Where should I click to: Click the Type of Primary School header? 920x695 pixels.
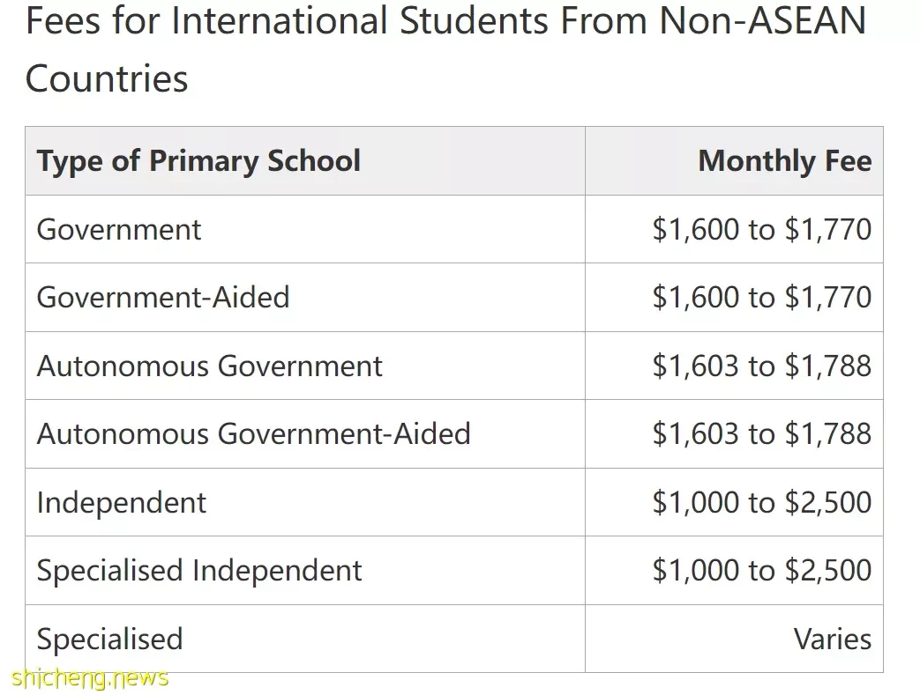pyautogui.click(x=198, y=161)
